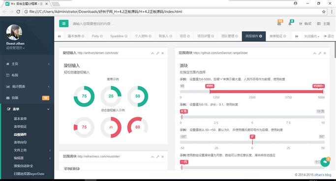Viewport: 336px width, 181px height.
Task: Close the 高级插件 tab via its x icon
Action: pyautogui.click(x=261, y=36)
